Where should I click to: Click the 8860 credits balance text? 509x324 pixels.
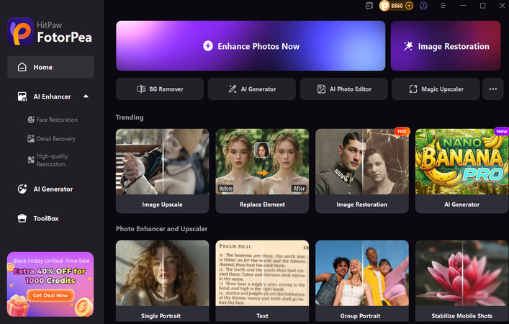coord(397,6)
